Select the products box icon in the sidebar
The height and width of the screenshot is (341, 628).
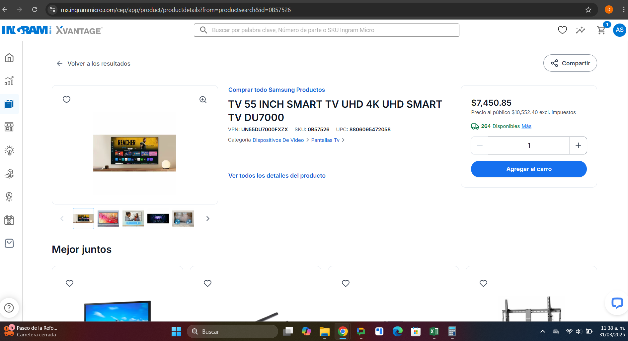9,104
